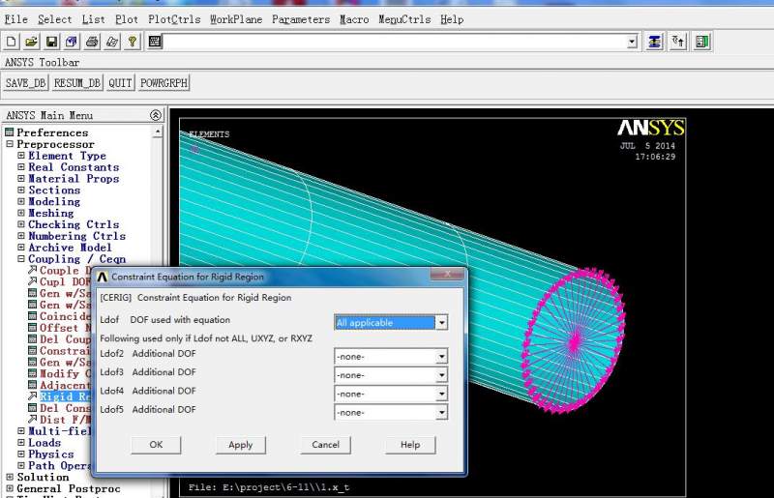The width and height of the screenshot is (774, 498).
Task: Click the raise hidden windows icon
Action: (x=655, y=42)
